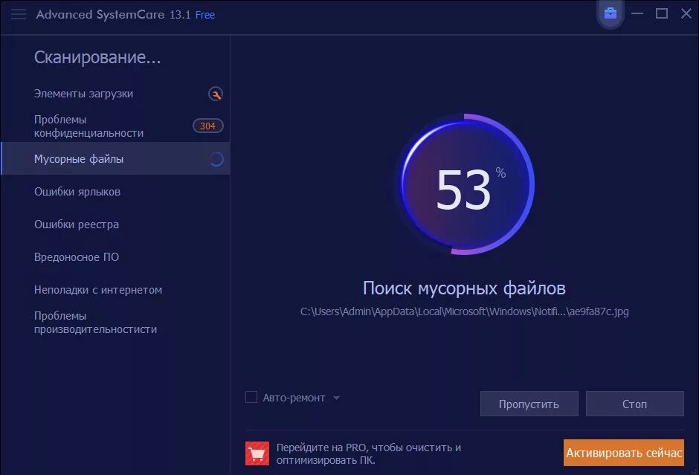Expand the Авто-ремонт dropdown arrow
The image size is (699, 475).
pos(337,398)
